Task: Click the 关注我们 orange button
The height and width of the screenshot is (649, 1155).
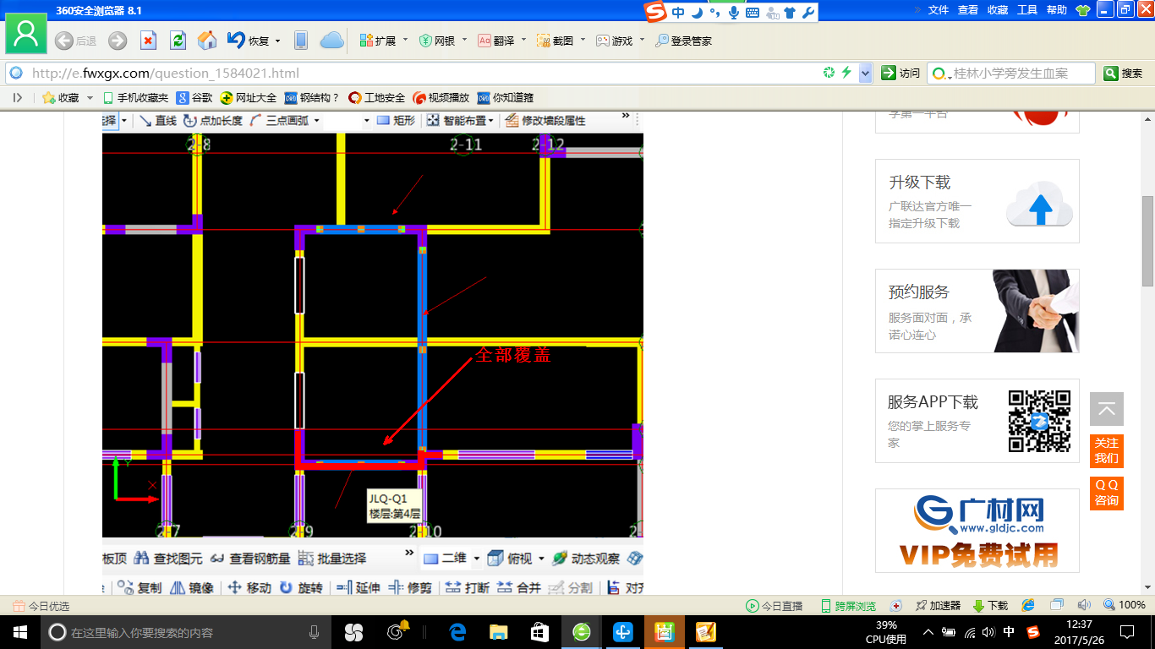Action: [x=1107, y=450]
